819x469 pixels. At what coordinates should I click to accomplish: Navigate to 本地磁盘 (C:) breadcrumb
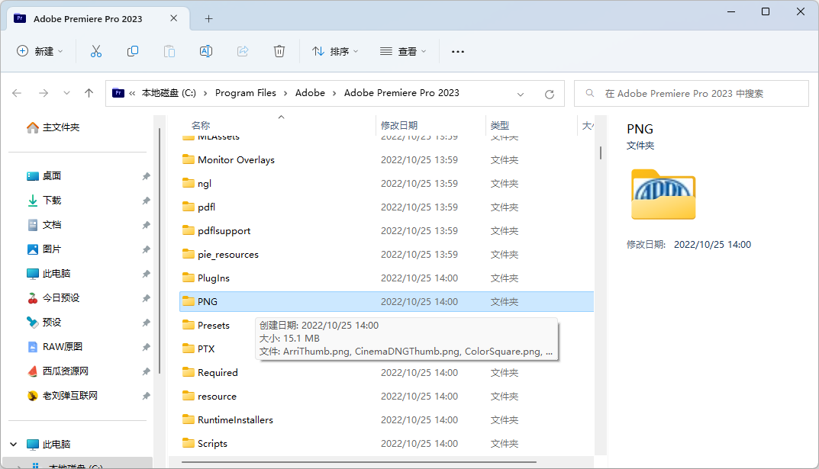[169, 93]
